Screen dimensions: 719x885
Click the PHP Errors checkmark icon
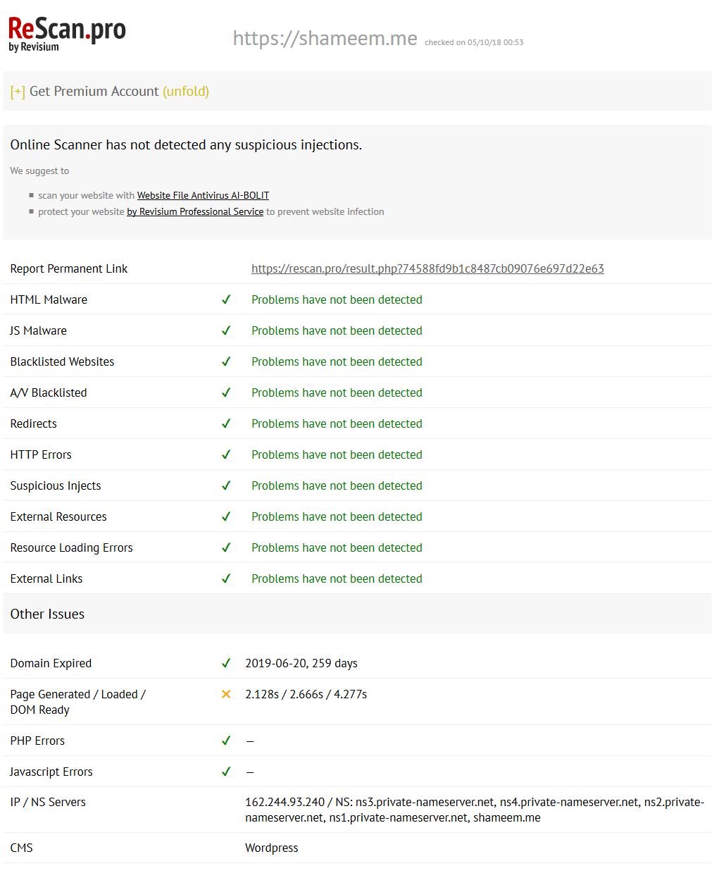(x=226, y=741)
